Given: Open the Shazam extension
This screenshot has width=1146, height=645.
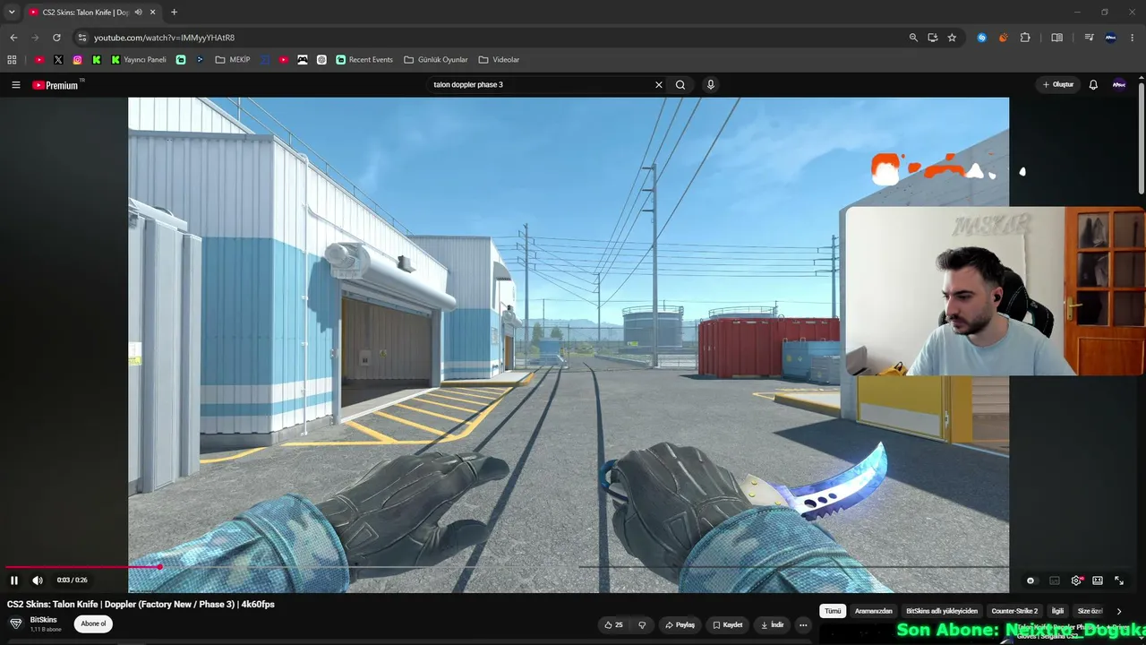Looking at the screenshot, I should click(982, 38).
